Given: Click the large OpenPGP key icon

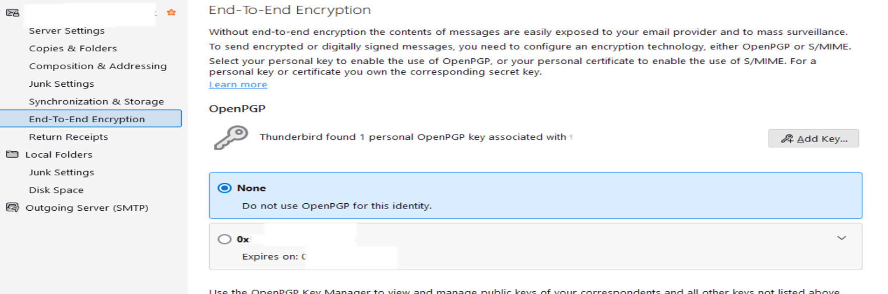Looking at the screenshot, I should tap(231, 137).
